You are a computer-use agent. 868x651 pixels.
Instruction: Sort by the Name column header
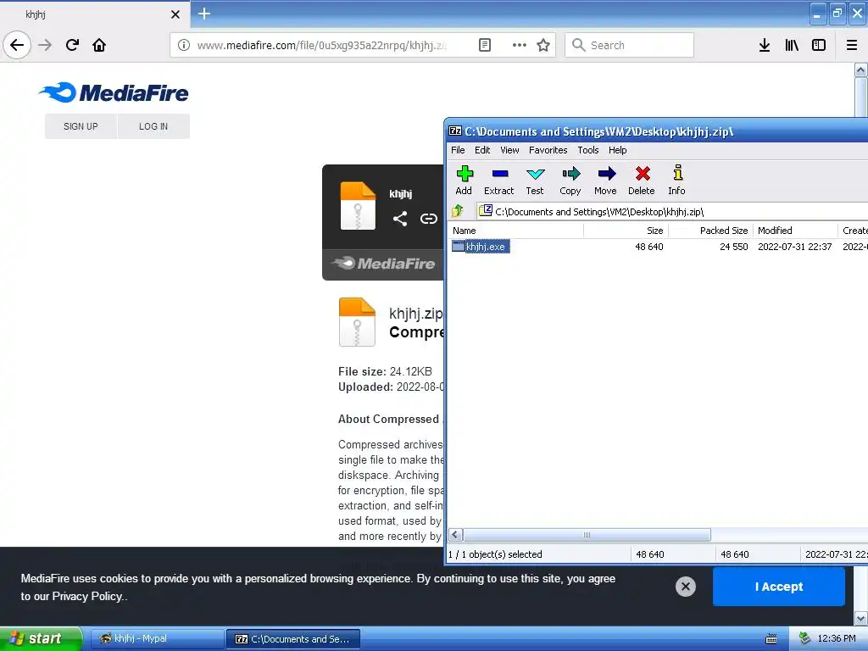click(516, 231)
